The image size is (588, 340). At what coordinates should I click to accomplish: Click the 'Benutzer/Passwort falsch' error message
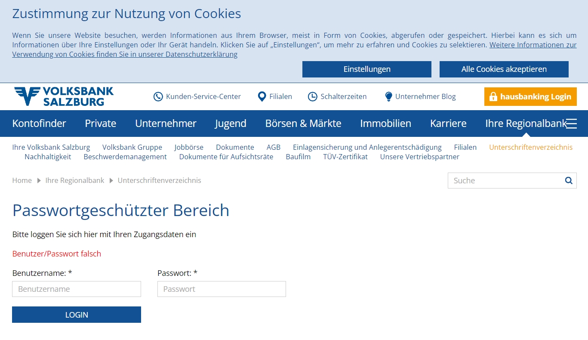tap(57, 253)
